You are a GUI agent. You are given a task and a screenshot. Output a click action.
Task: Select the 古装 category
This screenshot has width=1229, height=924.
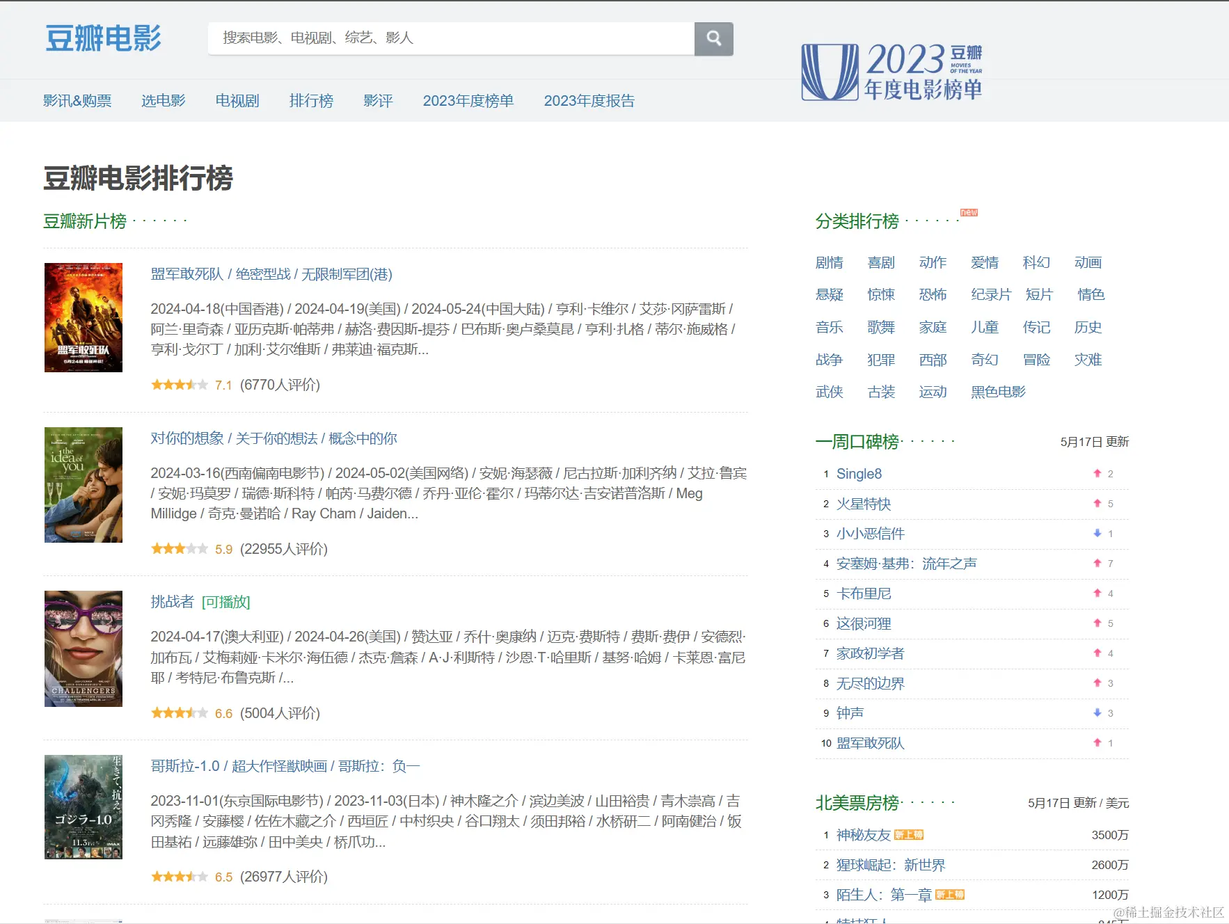[881, 392]
